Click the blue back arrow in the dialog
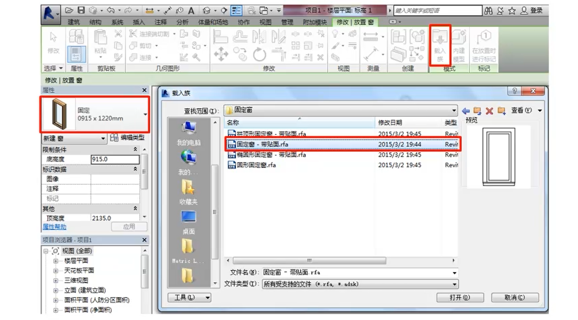This screenshot has height=320, width=578. click(x=466, y=111)
